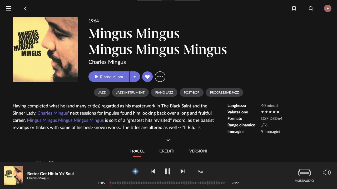Screen dimensions: 337x189
Task: Go back with the left arrow
Action: click(x=25, y=8)
